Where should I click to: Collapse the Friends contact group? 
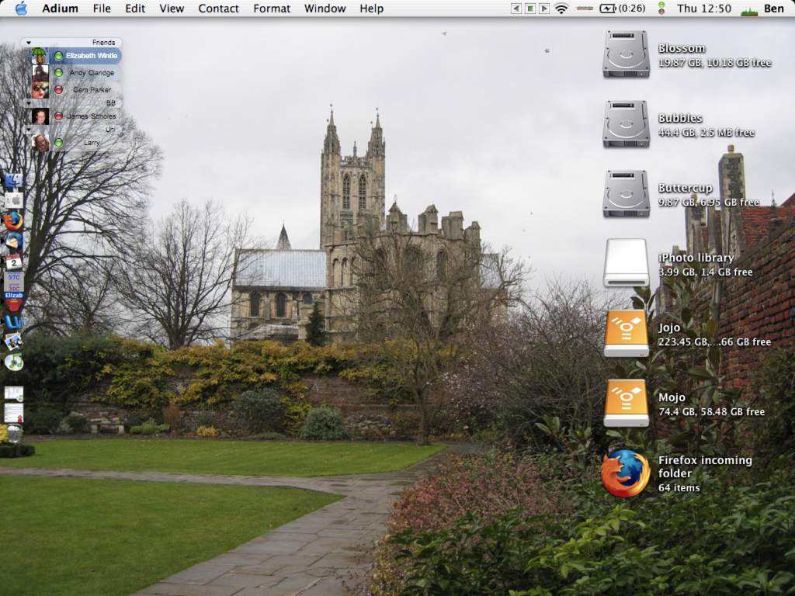tap(29, 43)
